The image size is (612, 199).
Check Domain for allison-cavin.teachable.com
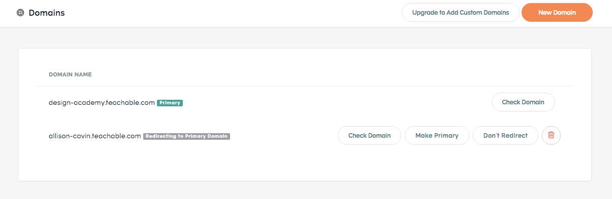(x=369, y=135)
